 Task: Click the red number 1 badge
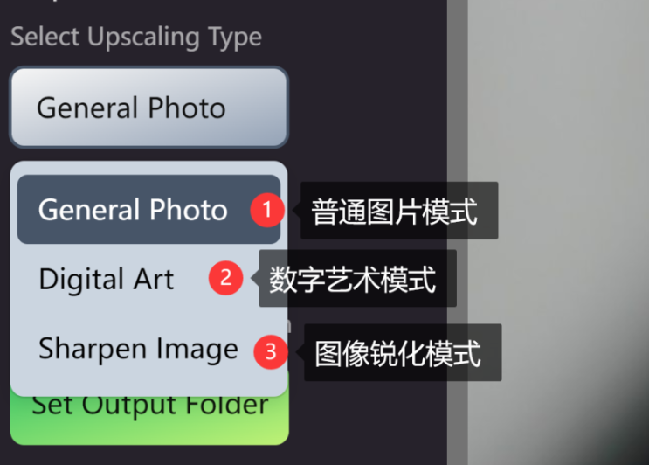coord(267,210)
